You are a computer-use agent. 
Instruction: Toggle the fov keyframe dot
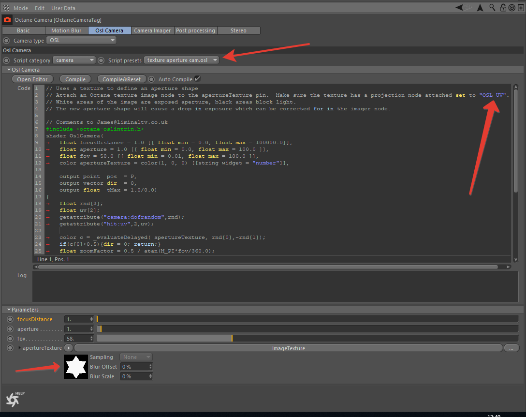10,339
